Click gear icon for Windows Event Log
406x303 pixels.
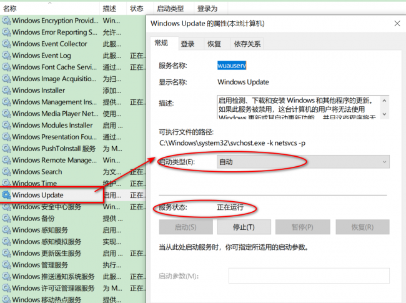[6, 56]
